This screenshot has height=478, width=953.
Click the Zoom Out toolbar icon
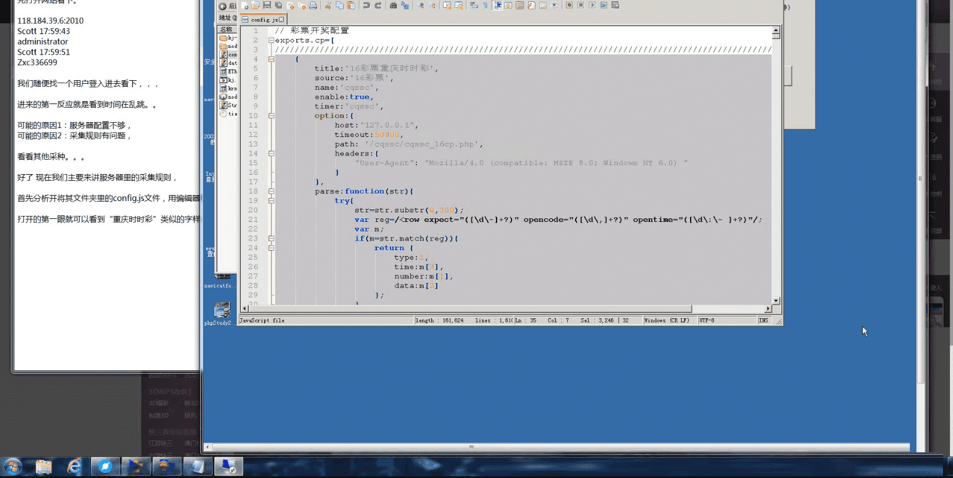click(x=432, y=5)
